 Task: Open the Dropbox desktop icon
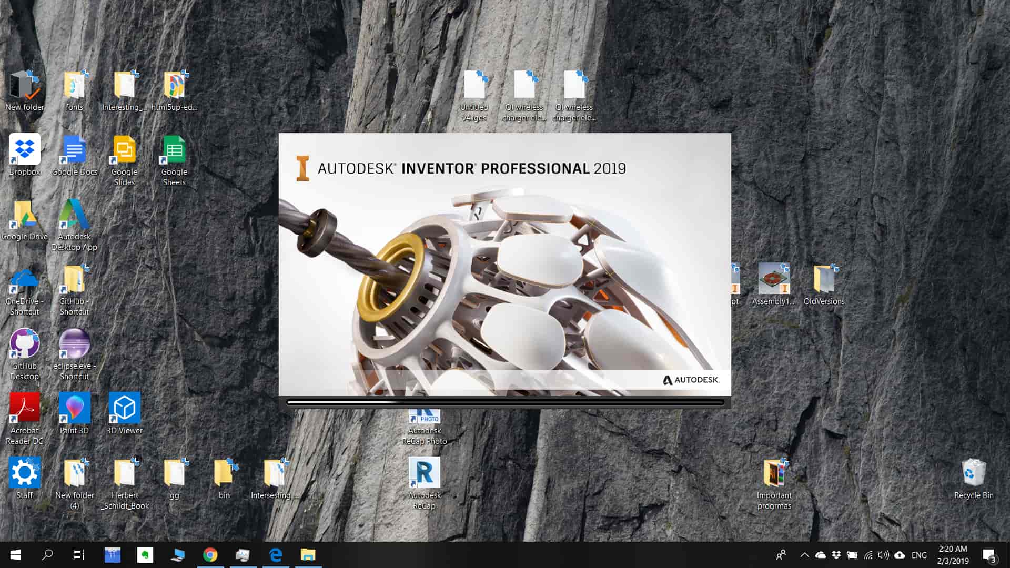[24, 149]
